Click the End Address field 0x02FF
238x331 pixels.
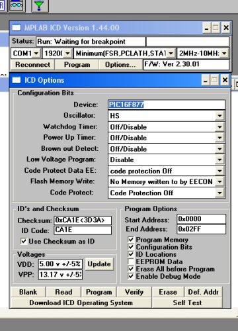coord(201,229)
